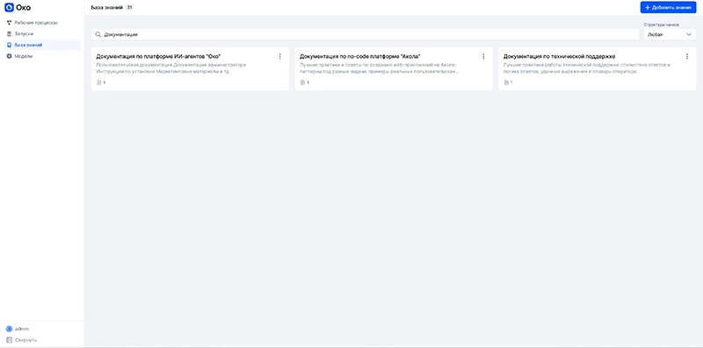The height and width of the screenshot is (348, 703).
Task: Click the Структура чанков label
Action: point(662,25)
